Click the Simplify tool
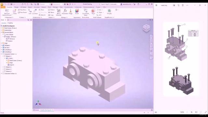The height and width of the screenshot is (117, 208). (109, 12)
